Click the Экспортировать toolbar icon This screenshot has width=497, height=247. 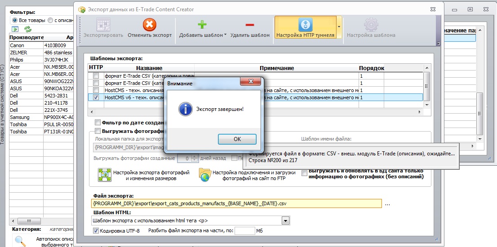coord(103,25)
